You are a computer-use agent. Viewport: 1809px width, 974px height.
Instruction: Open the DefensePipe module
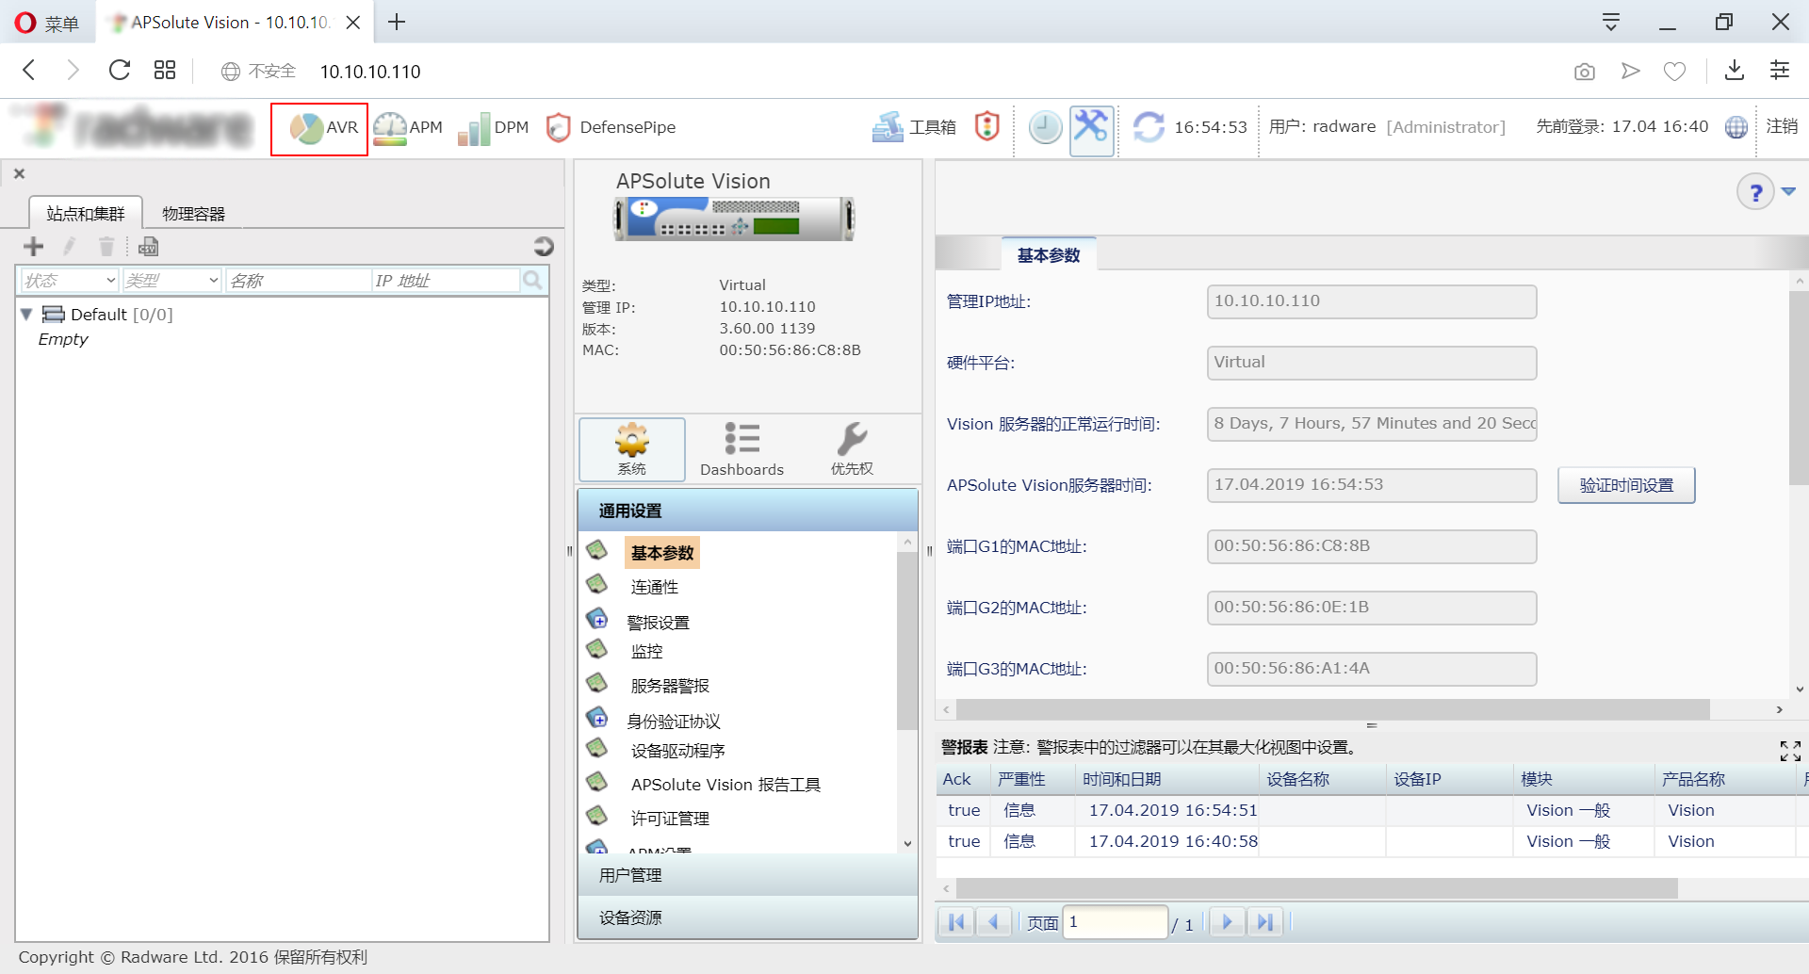[x=611, y=128]
